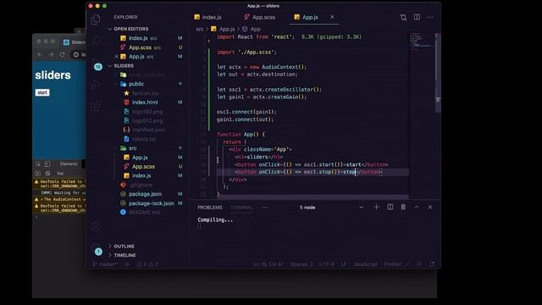Change indentation via Spaces: 2 status item
Image resolution: width=542 pixels, height=305 pixels.
[x=301, y=264]
